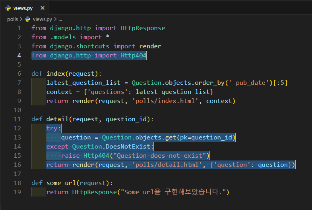Click "Question does not exist" string
312x210 pixels.
pyautogui.click(x=160, y=156)
